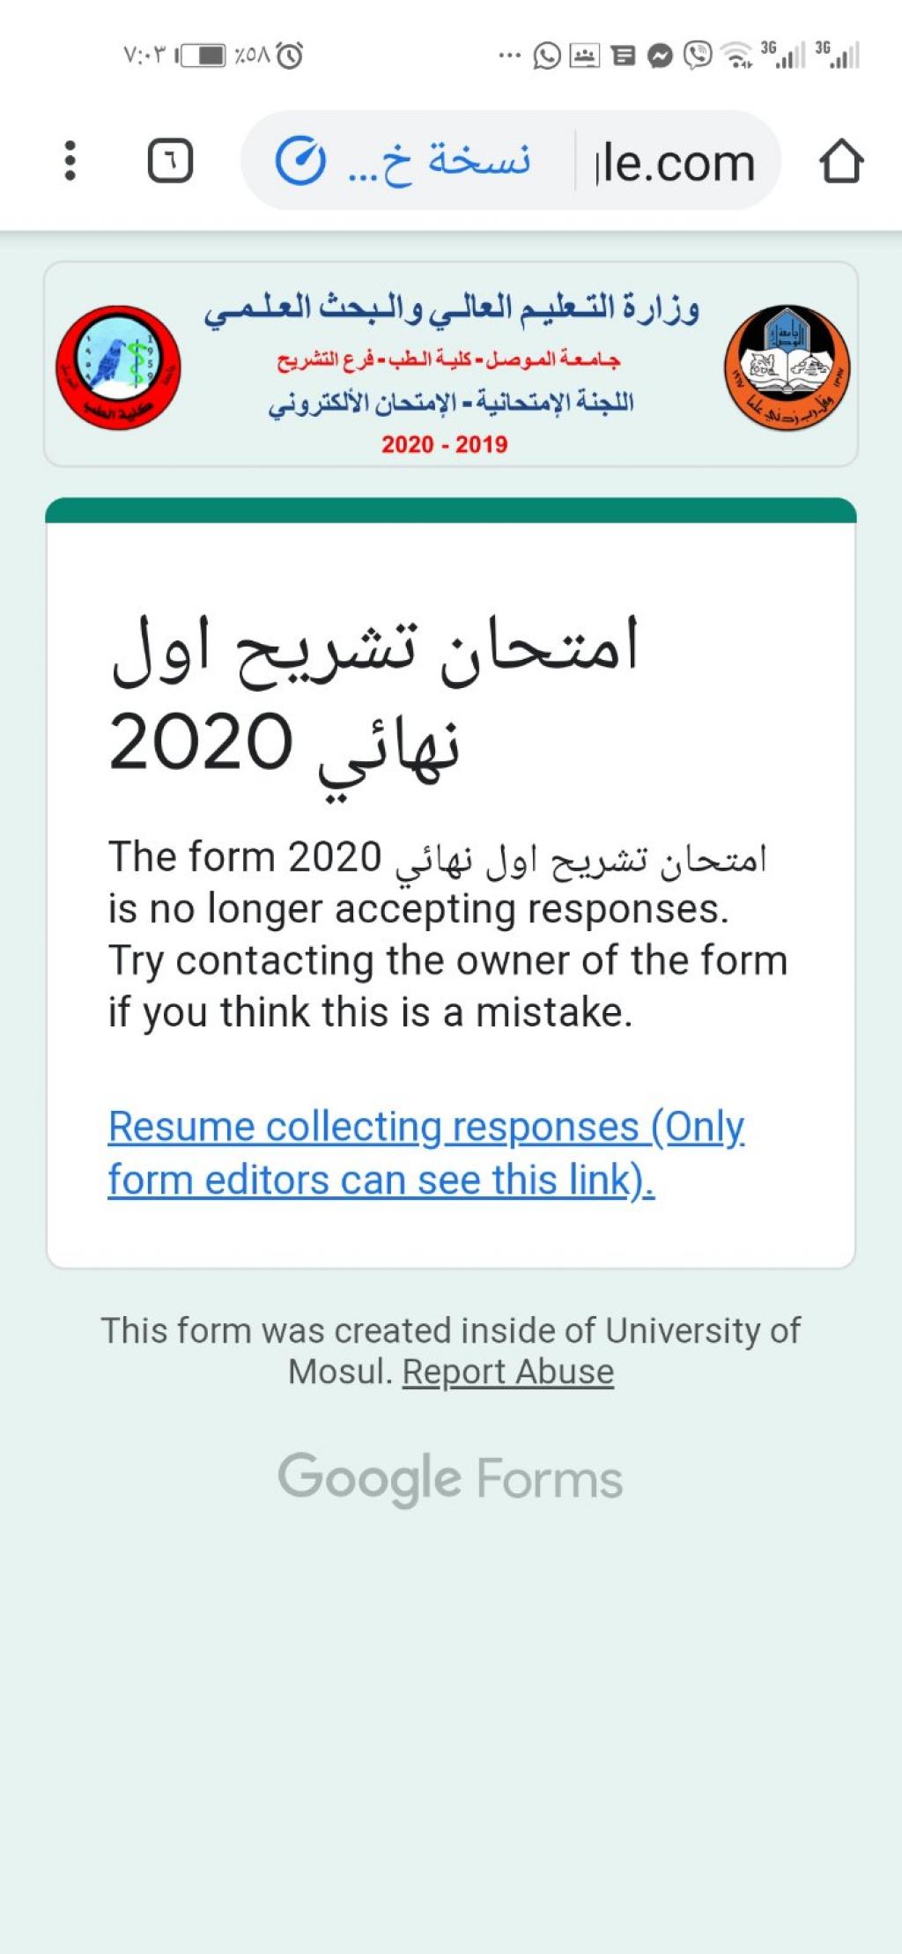
Task: Go to the browser home page icon
Action: coord(840,161)
